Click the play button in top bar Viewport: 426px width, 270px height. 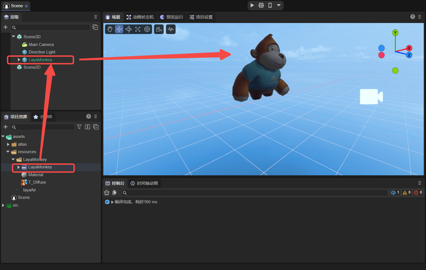(252, 5)
